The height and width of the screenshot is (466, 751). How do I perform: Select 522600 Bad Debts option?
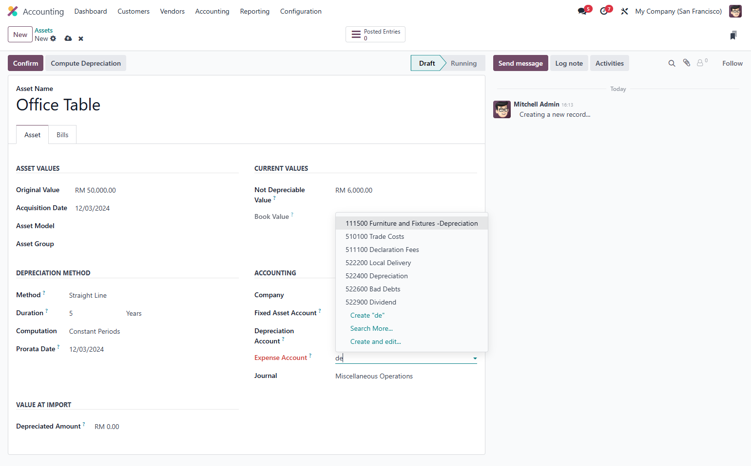pos(412,289)
